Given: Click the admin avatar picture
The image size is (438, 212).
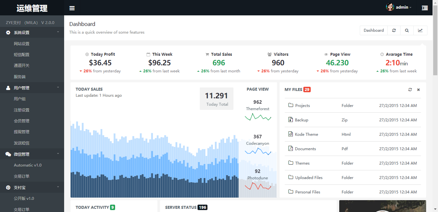Looking at the screenshot, I should pos(390,7).
